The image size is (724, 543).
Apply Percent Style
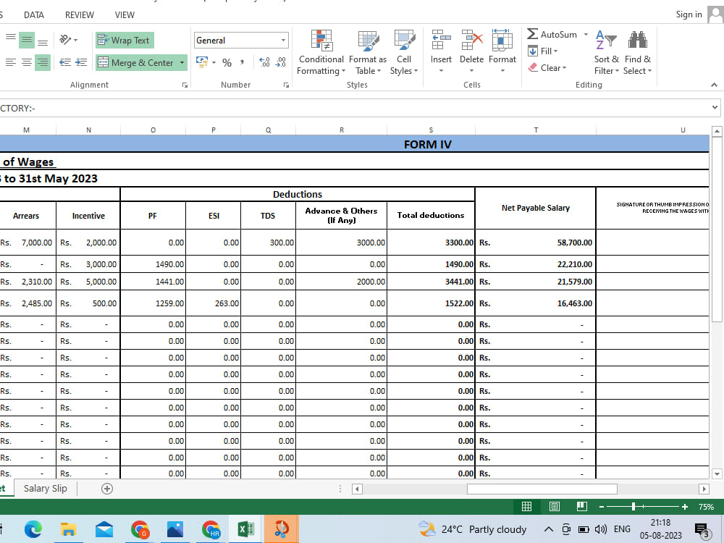coord(227,62)
